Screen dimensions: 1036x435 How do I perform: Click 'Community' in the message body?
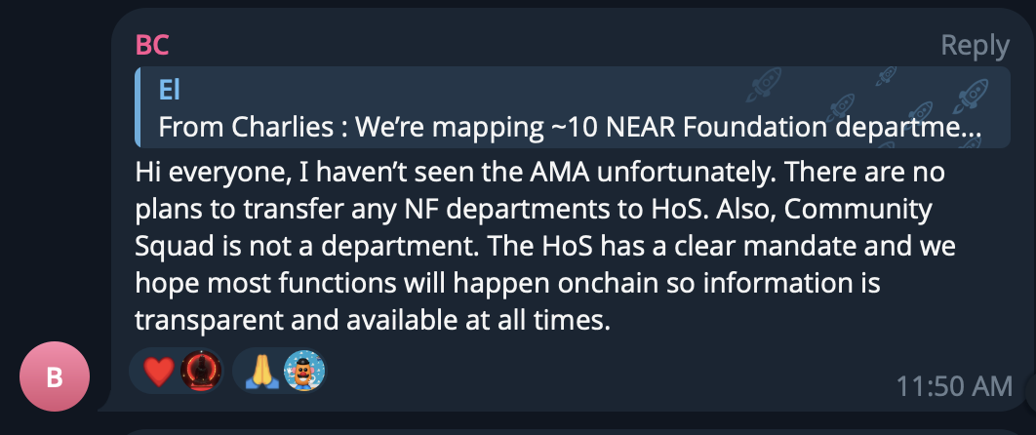click(857, 210)
